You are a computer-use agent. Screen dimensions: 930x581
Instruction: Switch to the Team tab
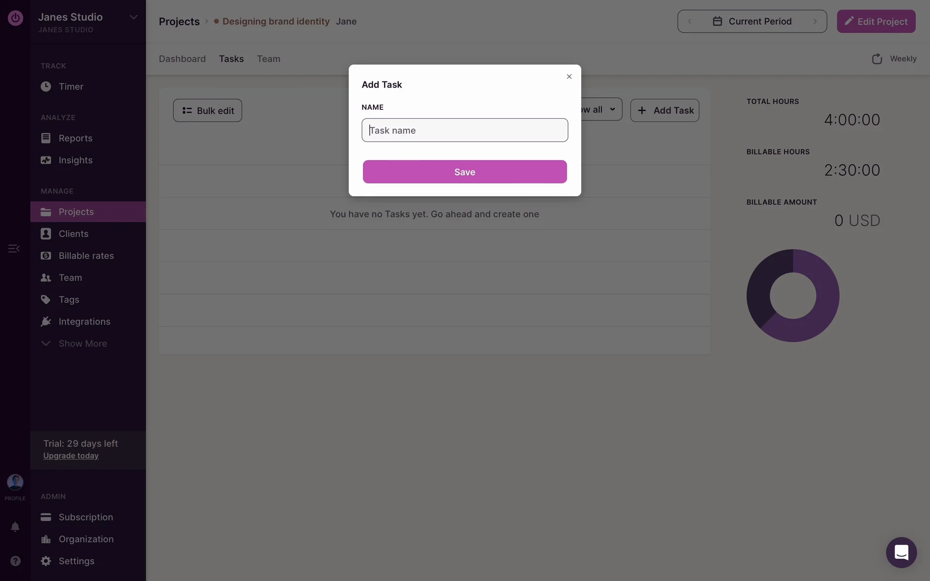point(268,59)
